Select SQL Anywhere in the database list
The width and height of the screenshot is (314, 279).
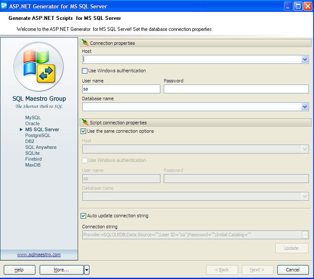point(41,147)
